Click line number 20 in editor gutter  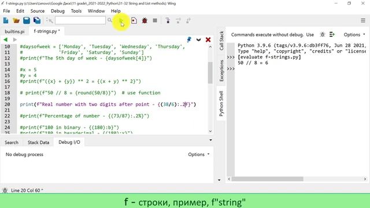[7, 104]
